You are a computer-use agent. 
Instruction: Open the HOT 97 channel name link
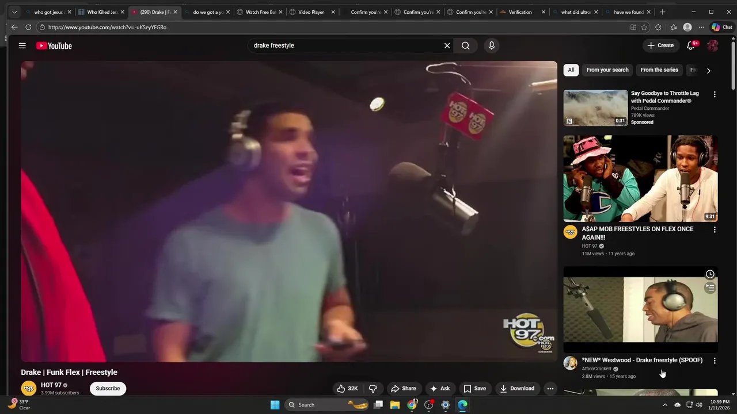tap(51, 385)
